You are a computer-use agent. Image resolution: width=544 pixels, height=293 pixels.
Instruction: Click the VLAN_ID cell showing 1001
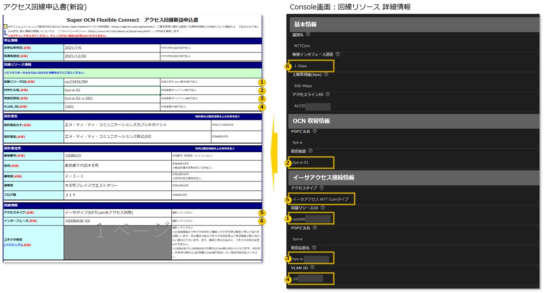(111, 106)
